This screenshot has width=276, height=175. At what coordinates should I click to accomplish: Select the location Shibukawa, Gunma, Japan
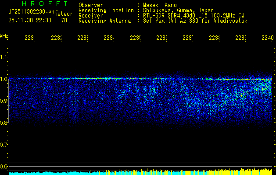click(x=178, y=10)
